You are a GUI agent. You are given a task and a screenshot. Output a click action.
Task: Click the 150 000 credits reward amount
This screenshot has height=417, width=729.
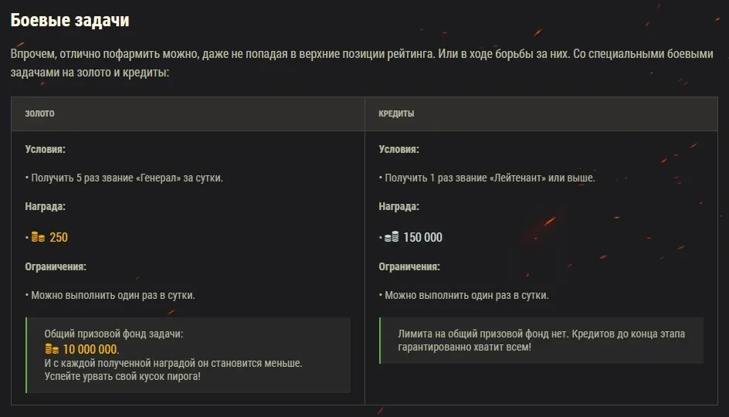[423, 237]
